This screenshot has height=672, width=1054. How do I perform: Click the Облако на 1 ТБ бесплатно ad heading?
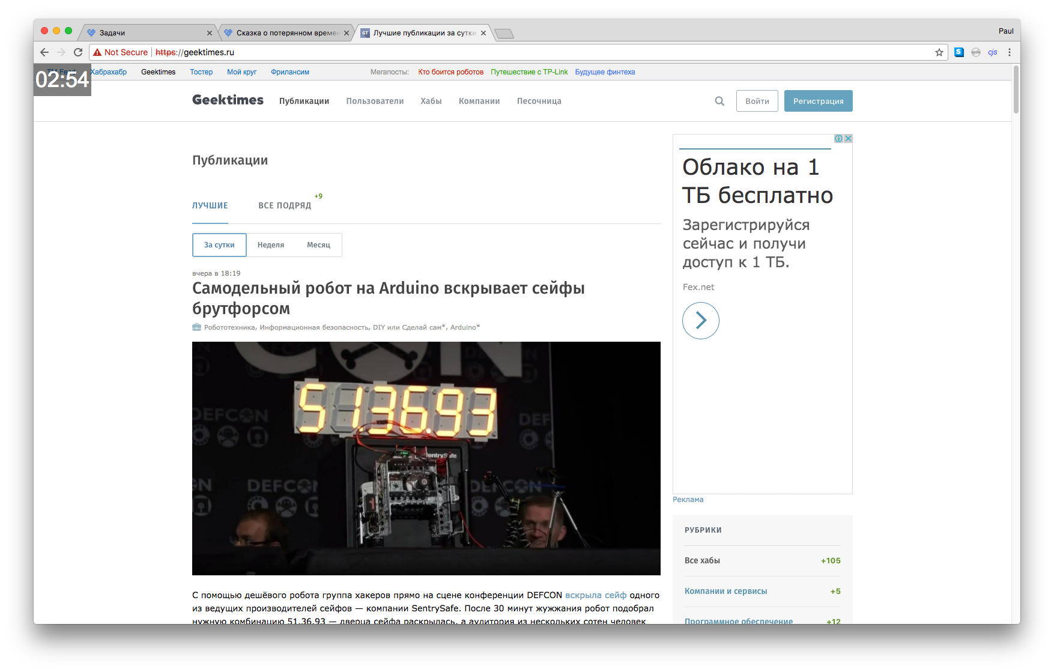pos(757,181)
